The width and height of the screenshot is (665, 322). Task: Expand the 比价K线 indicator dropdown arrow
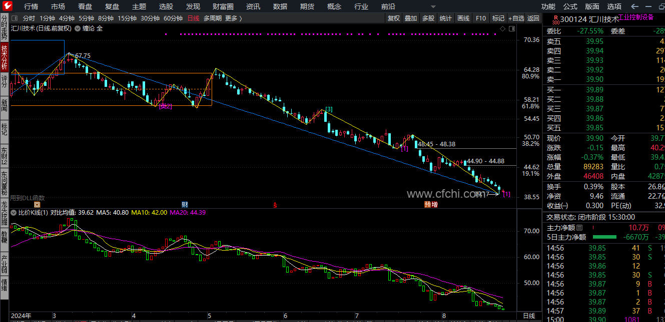pyautogui.click(x=14, y=213)
